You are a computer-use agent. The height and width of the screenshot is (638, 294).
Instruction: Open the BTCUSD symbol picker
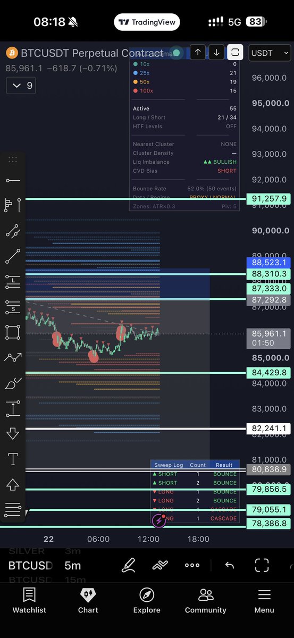click(x=30, y=565)
